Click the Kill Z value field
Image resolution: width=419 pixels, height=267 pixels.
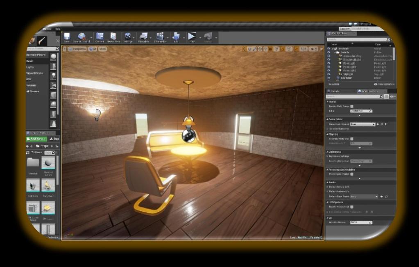[361, 111]
